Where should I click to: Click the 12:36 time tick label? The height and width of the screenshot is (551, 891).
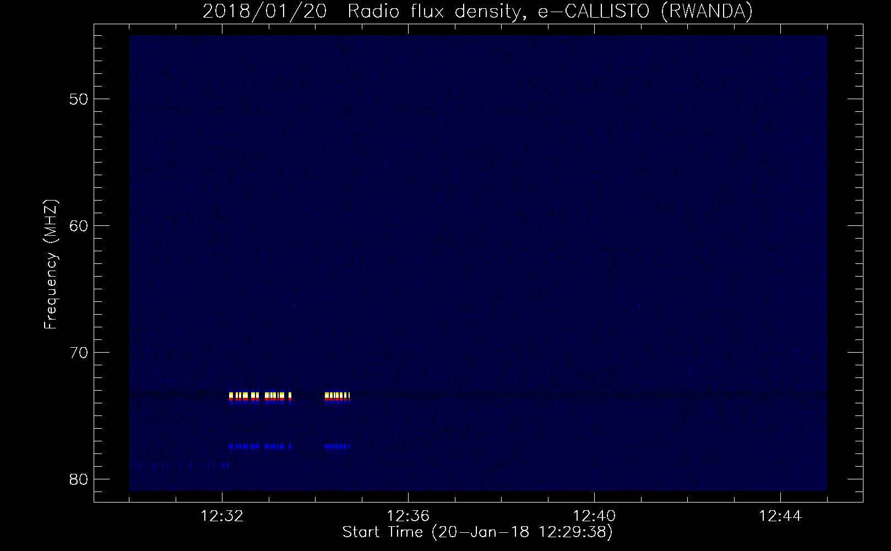[408, 517]
